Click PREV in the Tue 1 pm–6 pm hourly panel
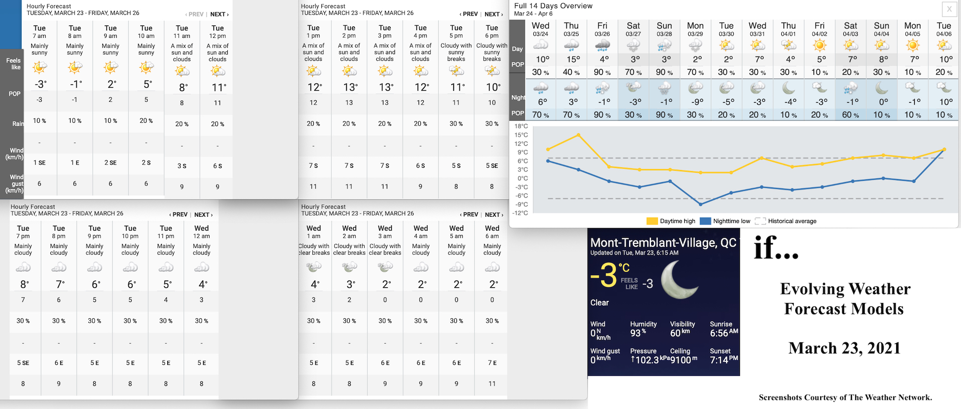Image resolution: width=961 pixels, height=409 pixels. point(468,14)
